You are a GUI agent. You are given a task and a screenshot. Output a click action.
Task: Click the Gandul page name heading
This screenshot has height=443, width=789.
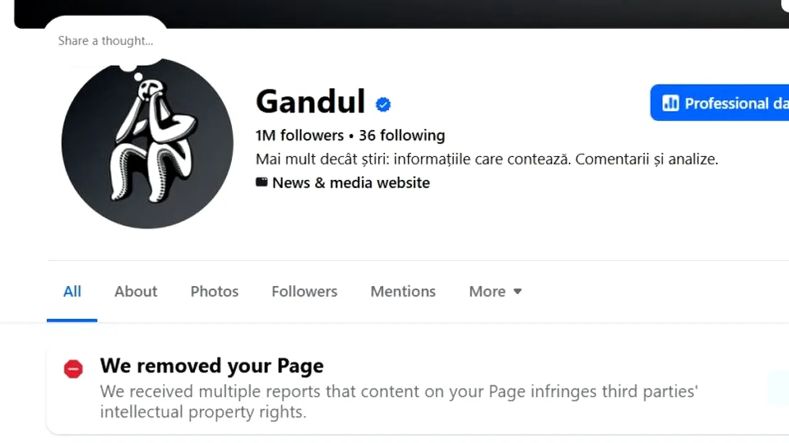pyautogui.click(x=310, y=102)
